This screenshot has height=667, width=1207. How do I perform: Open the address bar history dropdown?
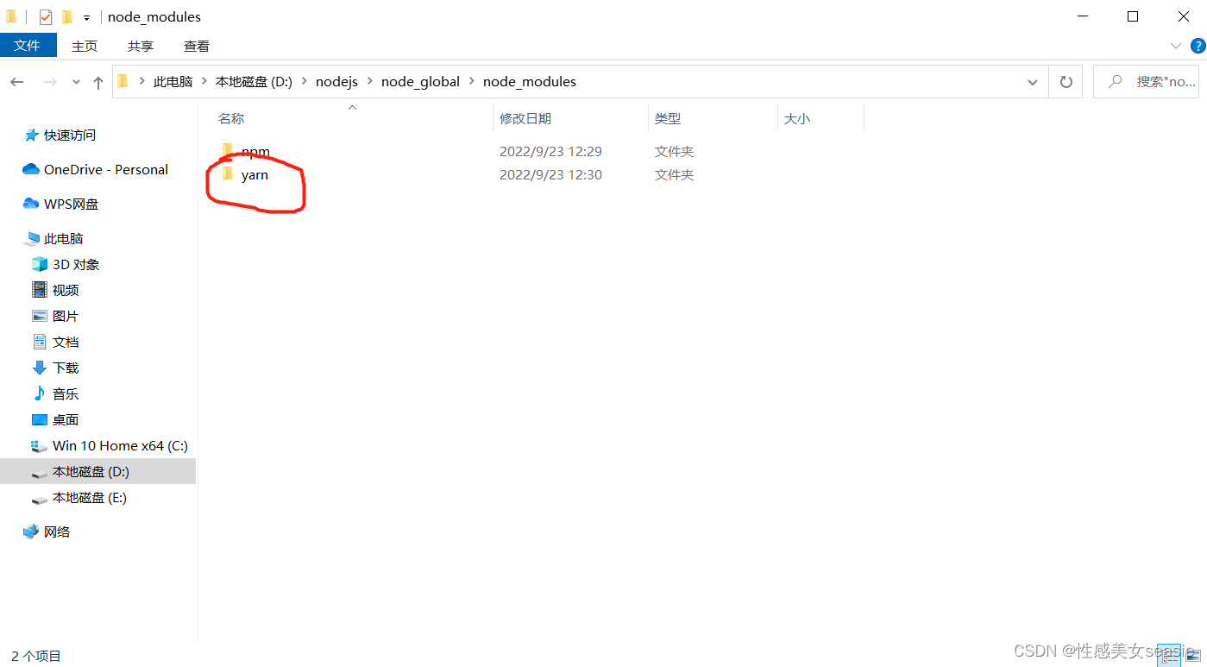[1033, 82]
